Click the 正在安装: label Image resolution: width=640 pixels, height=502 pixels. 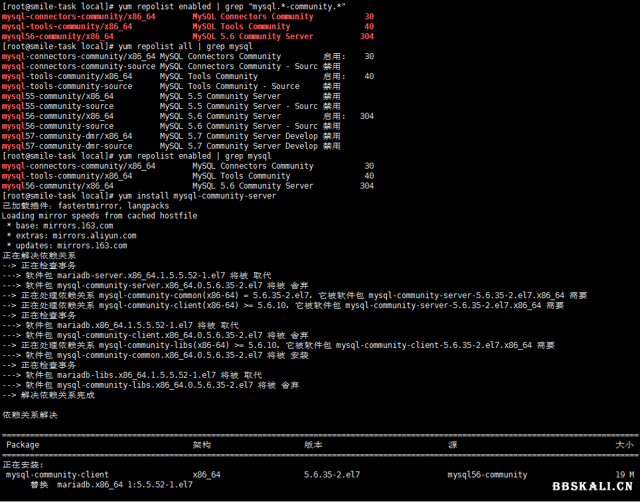pyautogui.click(x=23, y=465)
